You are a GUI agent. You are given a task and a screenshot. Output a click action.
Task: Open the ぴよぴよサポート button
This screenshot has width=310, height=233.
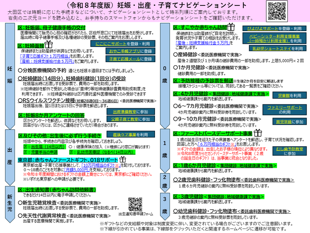click(272, 28)
